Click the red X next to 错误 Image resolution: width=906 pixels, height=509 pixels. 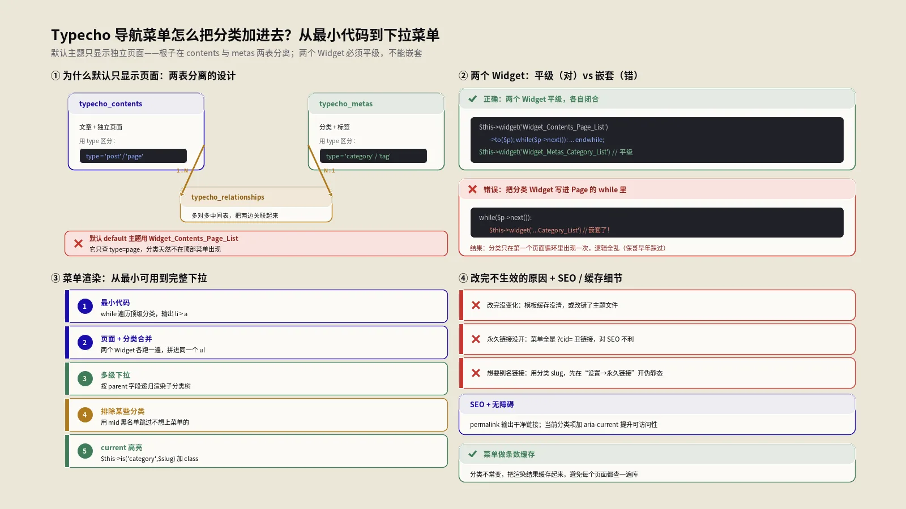pyautogui.click(x=472, y=189)
